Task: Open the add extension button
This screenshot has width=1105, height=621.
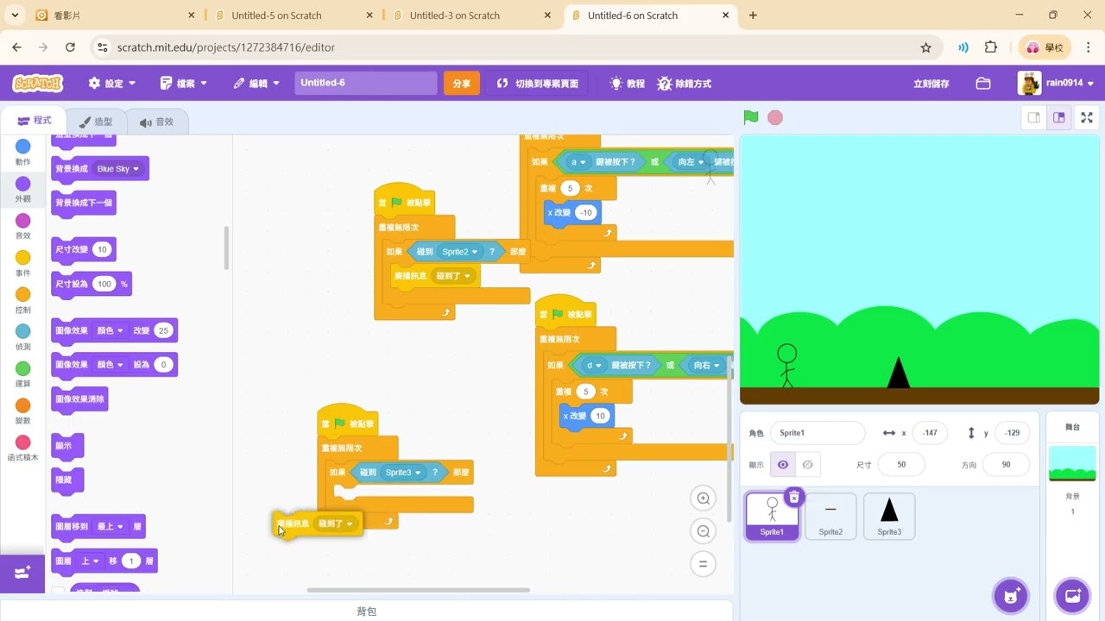Action: [x=22, y=572]
